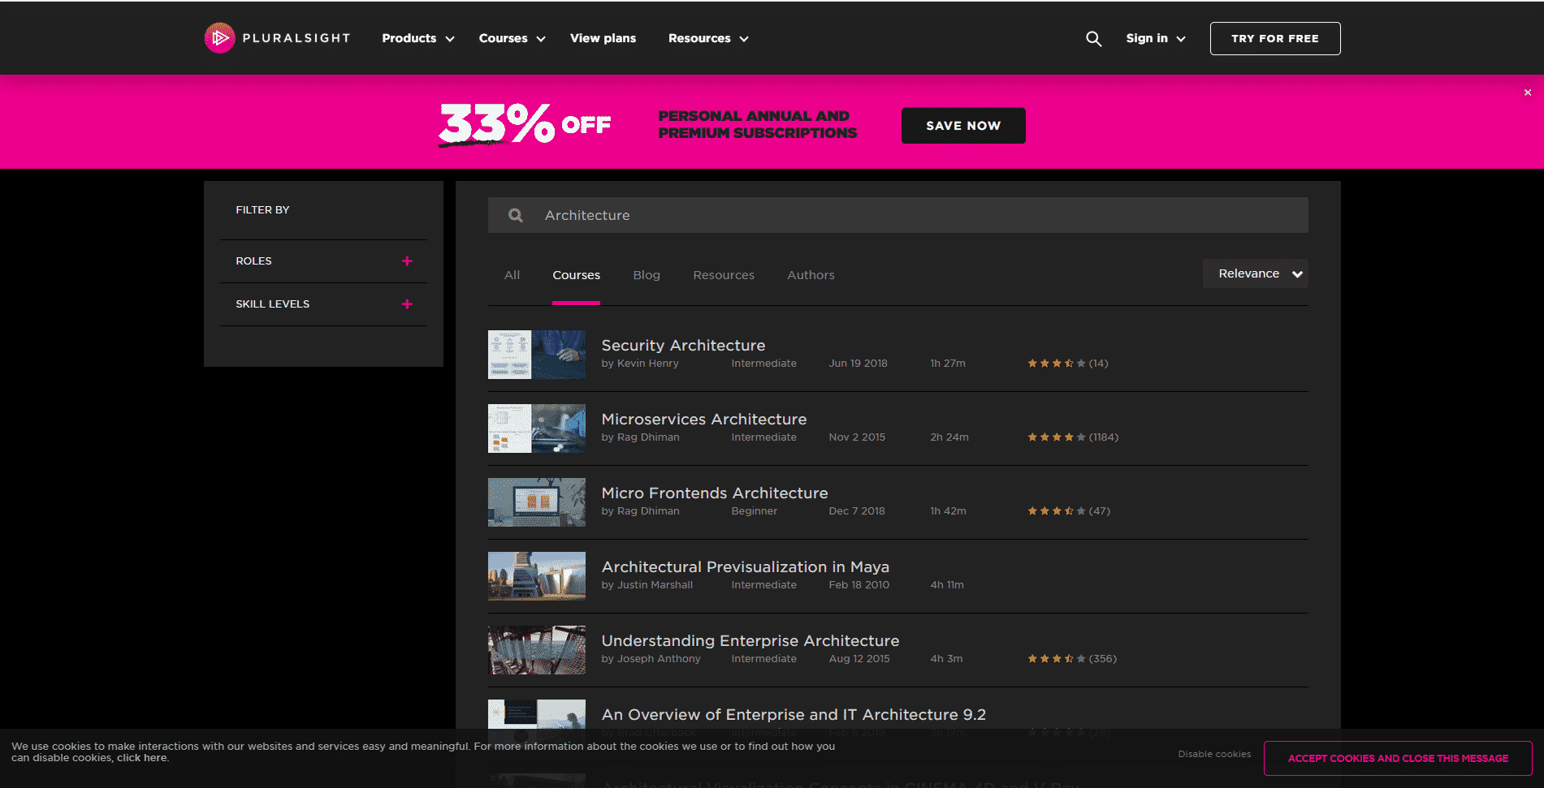Go to View plans page

[x=603, y=38]
